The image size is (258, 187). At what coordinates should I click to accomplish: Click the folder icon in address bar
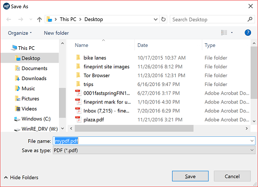pos(49,19)
